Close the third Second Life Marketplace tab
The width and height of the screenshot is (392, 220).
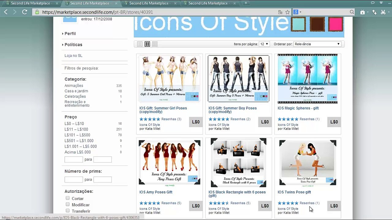pyautogui.click(x=176, y=3)
